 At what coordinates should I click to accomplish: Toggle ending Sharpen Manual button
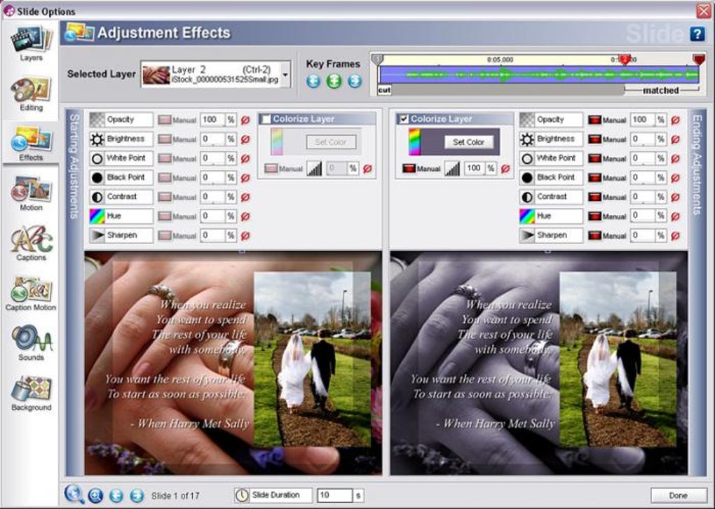(607, 236)
